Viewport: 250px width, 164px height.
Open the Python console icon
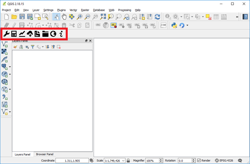click(x=174, y=25)
